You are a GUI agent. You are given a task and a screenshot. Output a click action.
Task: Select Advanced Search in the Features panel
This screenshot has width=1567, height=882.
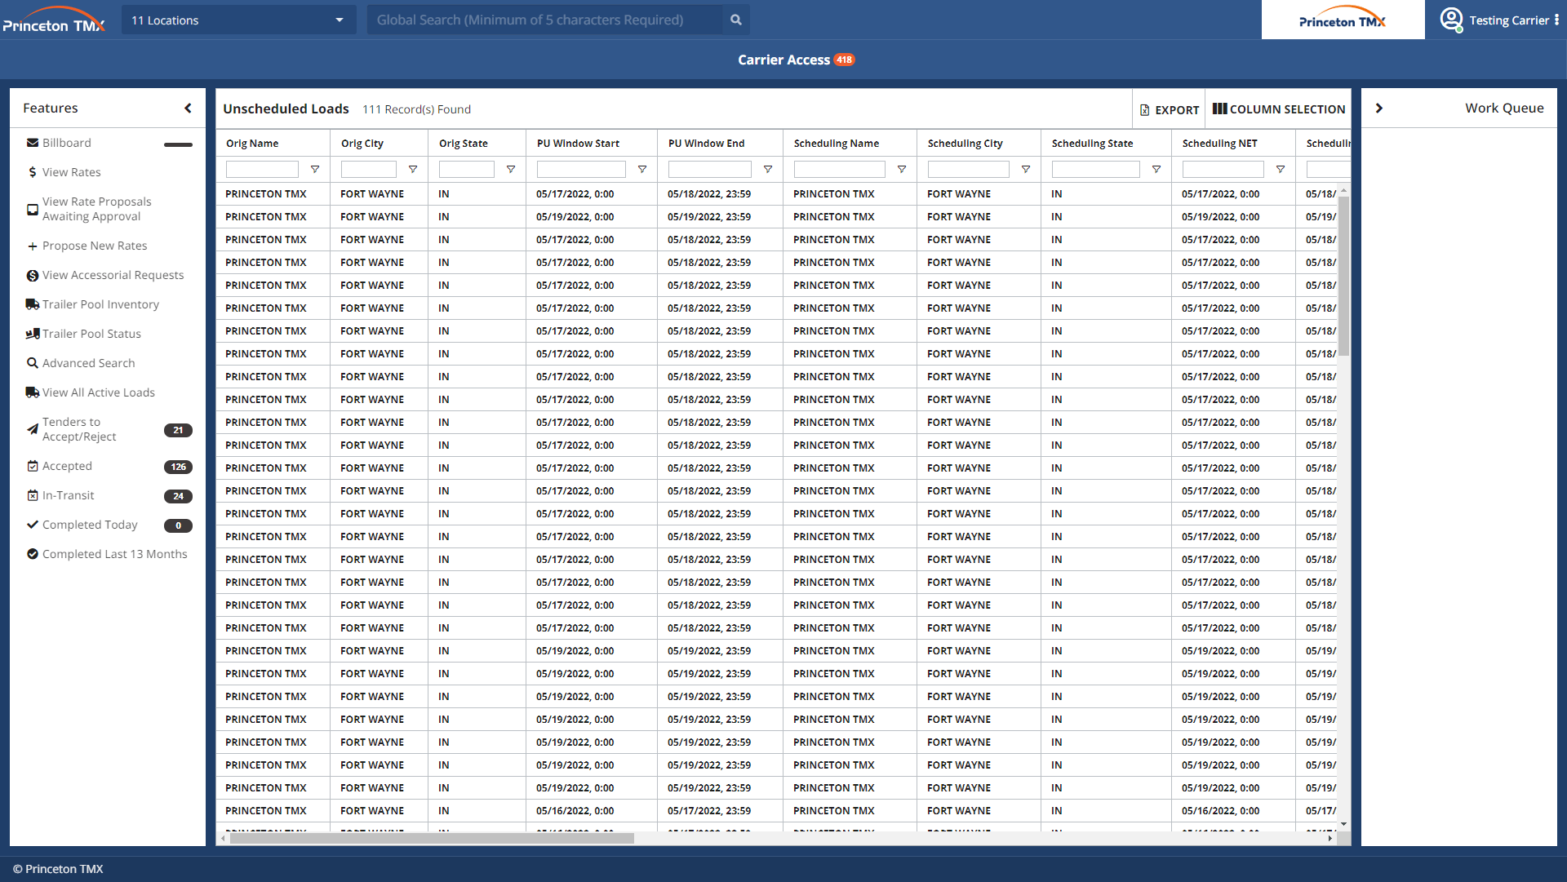pos(88,362)
